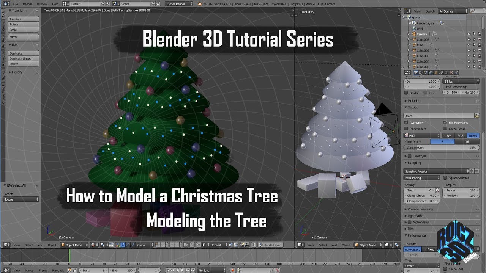Remove sampling preset with minus icon
This screenshot has height=273, width=486.
[477, 171]
